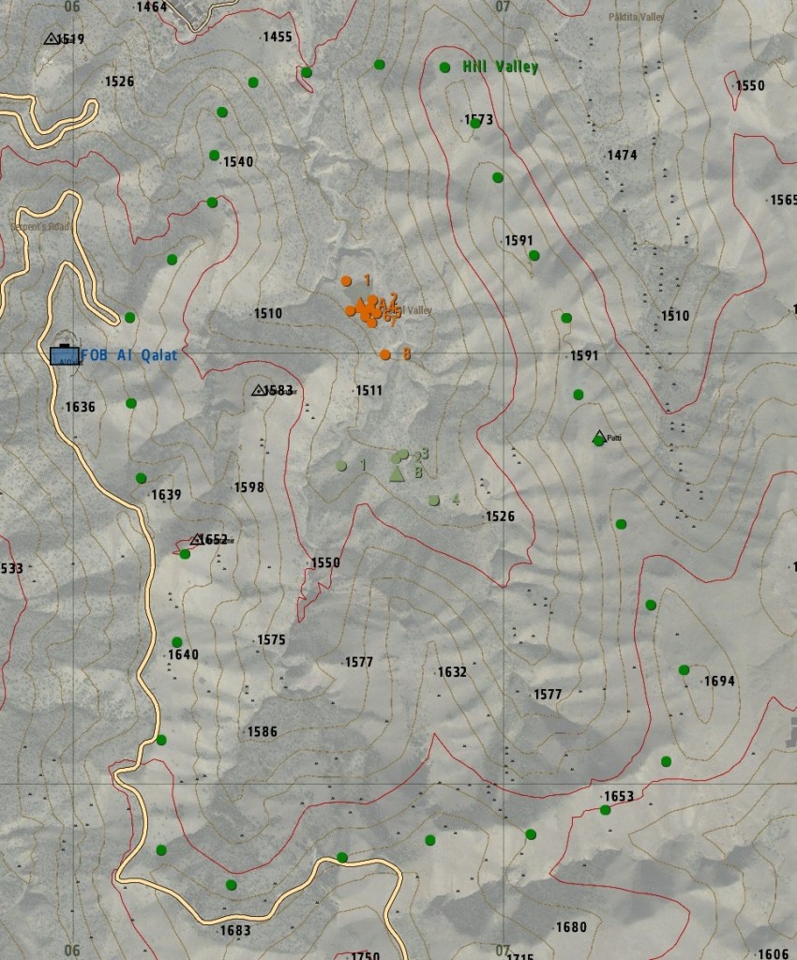Select the green dot above elevation 1640
Screen dimensions: 797x960
(x=176, y=642)
